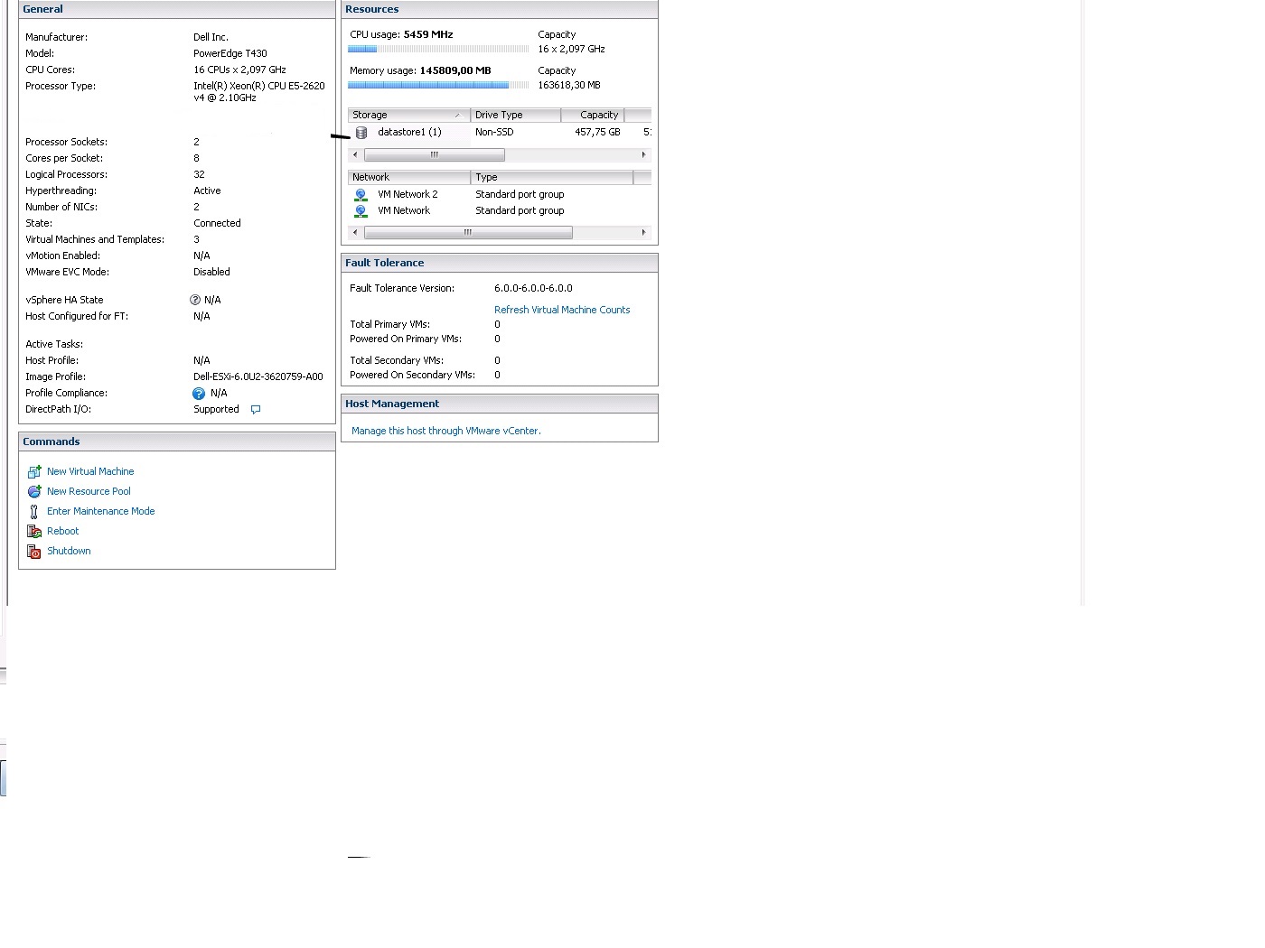The image size is (1265, 948).
Task: Click the Host Management panel header
Action: (x=500, y=404)
